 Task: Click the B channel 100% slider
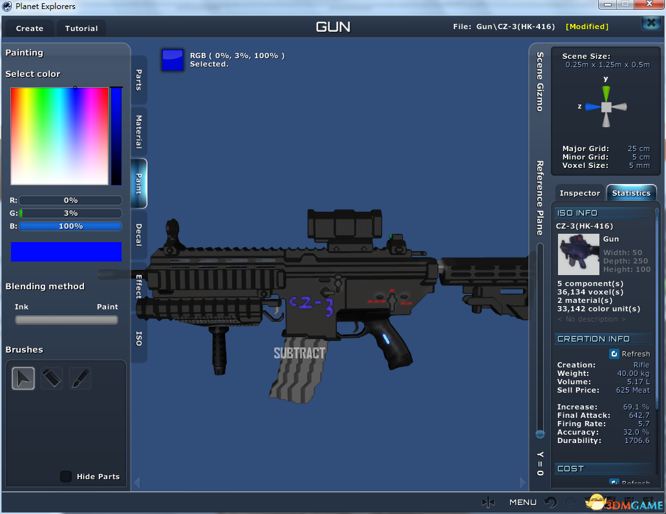[x=70, y=226]
